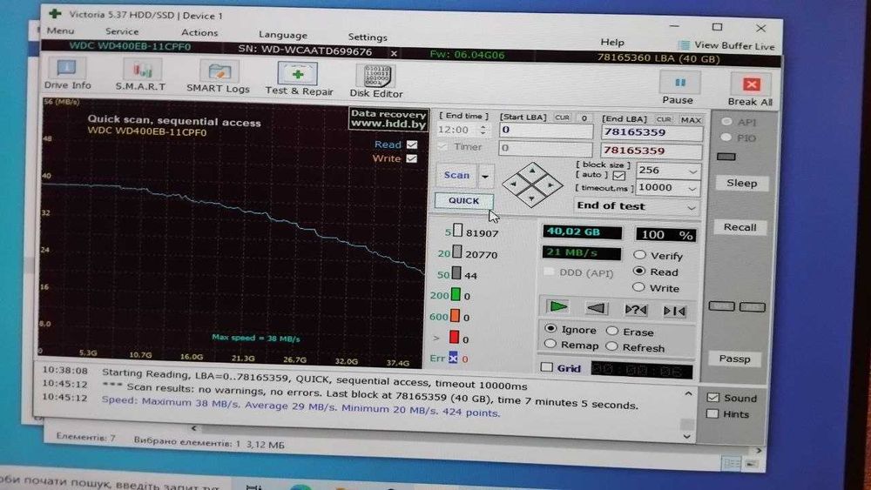Viewport: 871px width, 490px height.
Task: Select the Verify radio button
Action: tap(640, 255)
